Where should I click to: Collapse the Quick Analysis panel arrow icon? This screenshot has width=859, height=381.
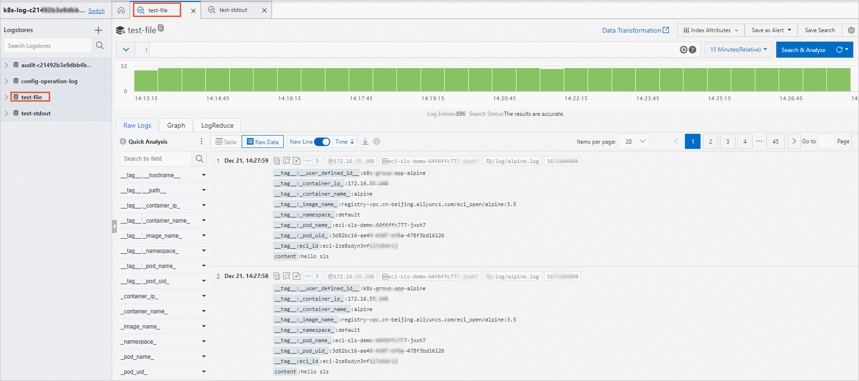click(x=123, y=141)
